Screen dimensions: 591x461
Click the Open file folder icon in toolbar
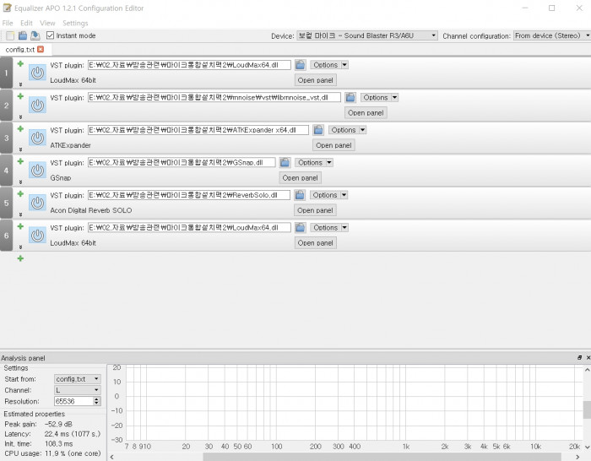click(23, 35)
